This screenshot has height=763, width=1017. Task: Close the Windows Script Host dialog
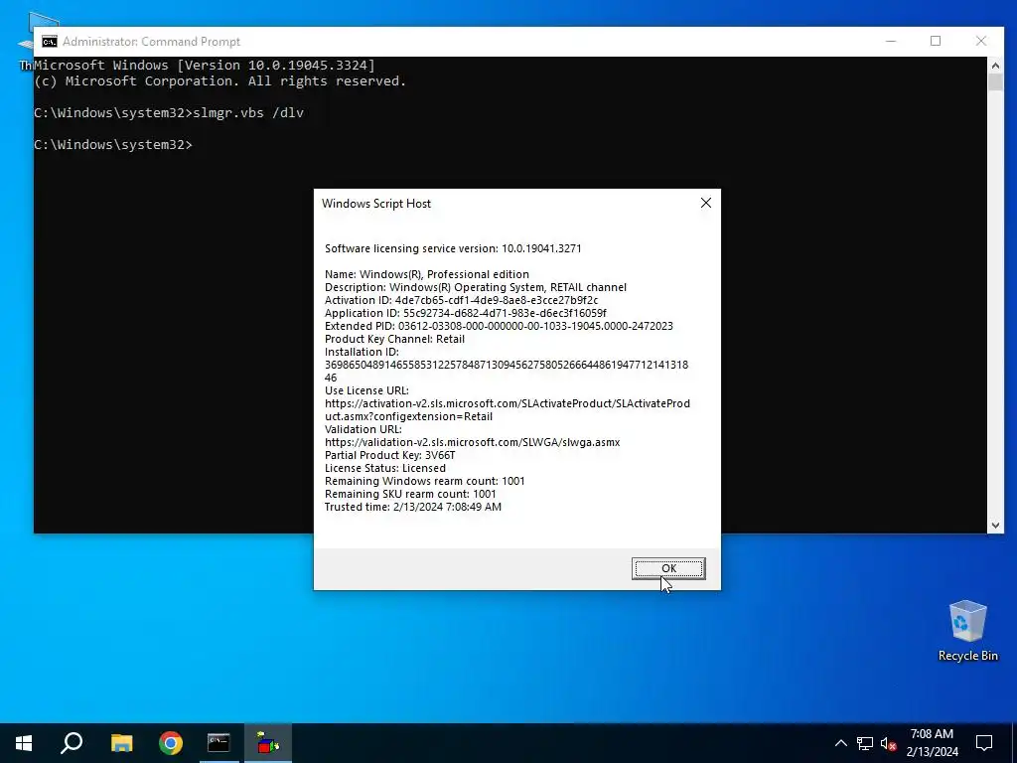pyautogui.click(x=706, y=203)
